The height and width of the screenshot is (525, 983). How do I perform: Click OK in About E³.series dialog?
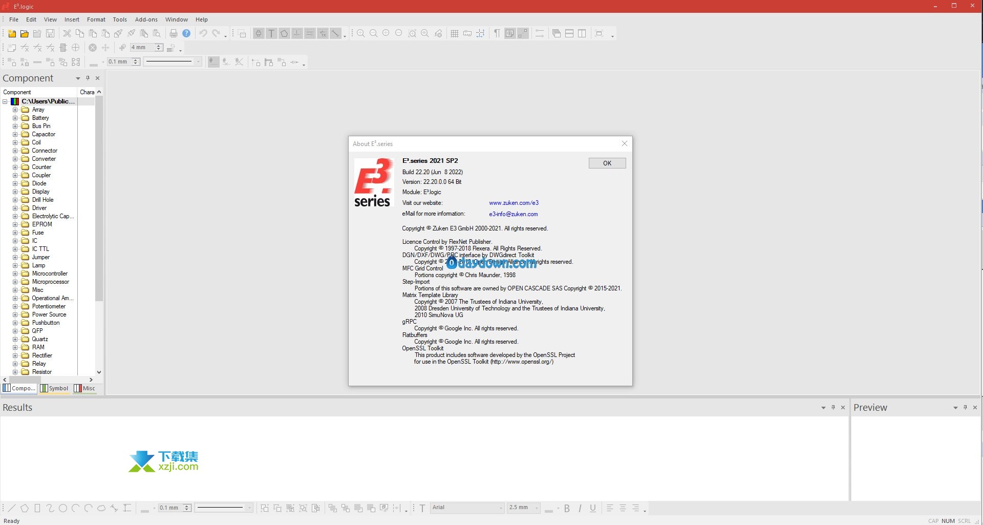tap(607, 163)
